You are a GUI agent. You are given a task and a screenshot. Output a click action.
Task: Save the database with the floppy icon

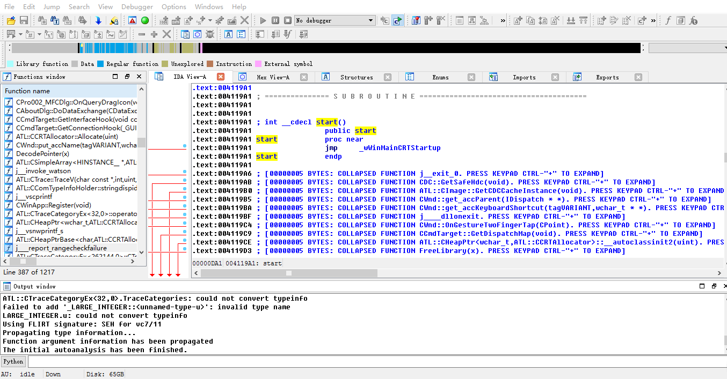[24, 20]
